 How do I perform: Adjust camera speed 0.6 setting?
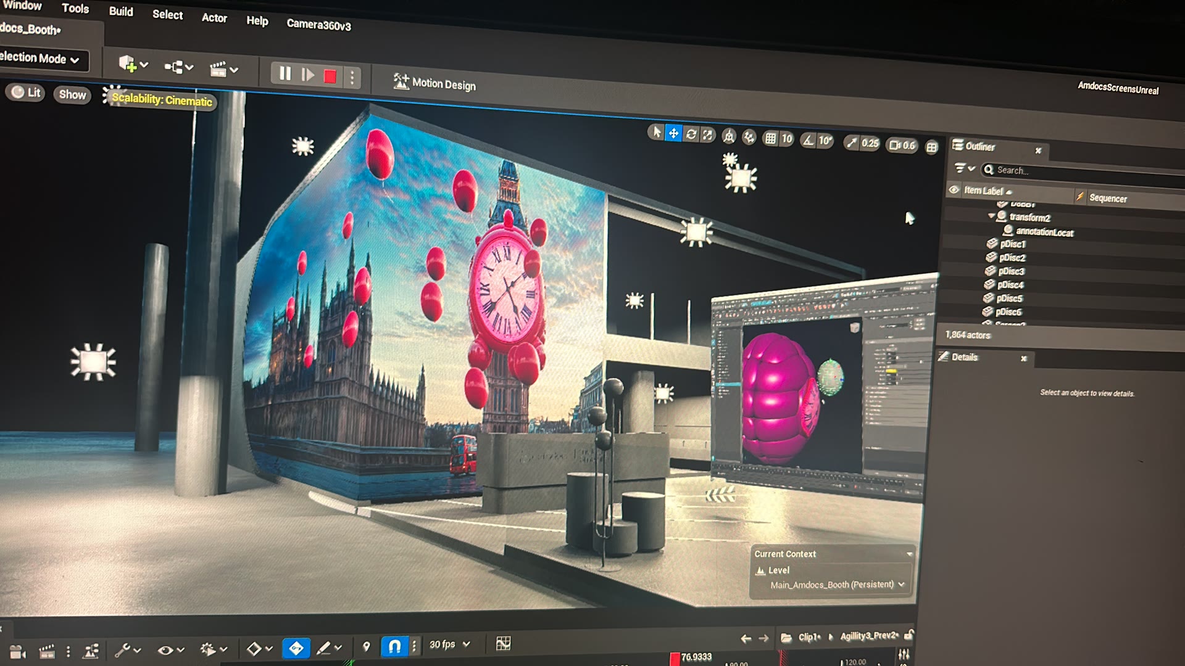(x=902, y=146)
